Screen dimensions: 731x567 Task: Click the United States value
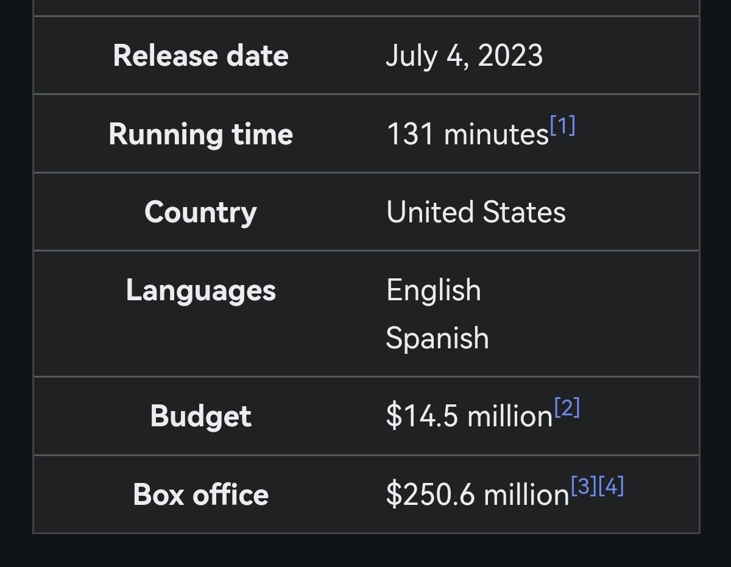coord(476,212)
